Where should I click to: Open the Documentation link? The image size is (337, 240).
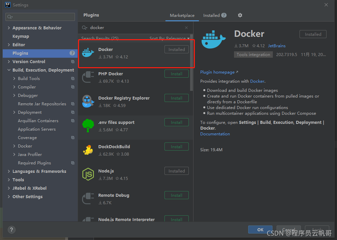[215, 134]
